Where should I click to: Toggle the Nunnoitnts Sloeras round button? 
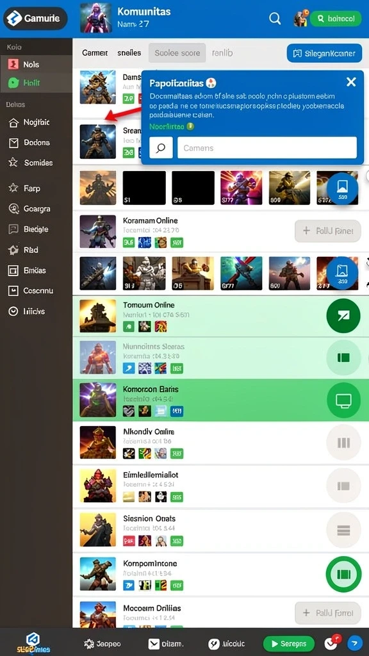(x=343, y=357)
